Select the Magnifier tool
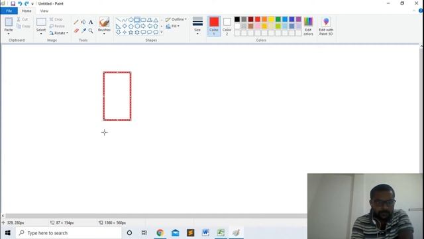424x239 pixels. 91,31
